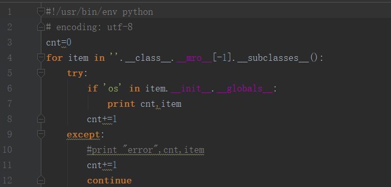Click line number 1 in gutter
391x187 pixels.
point(10,12)
